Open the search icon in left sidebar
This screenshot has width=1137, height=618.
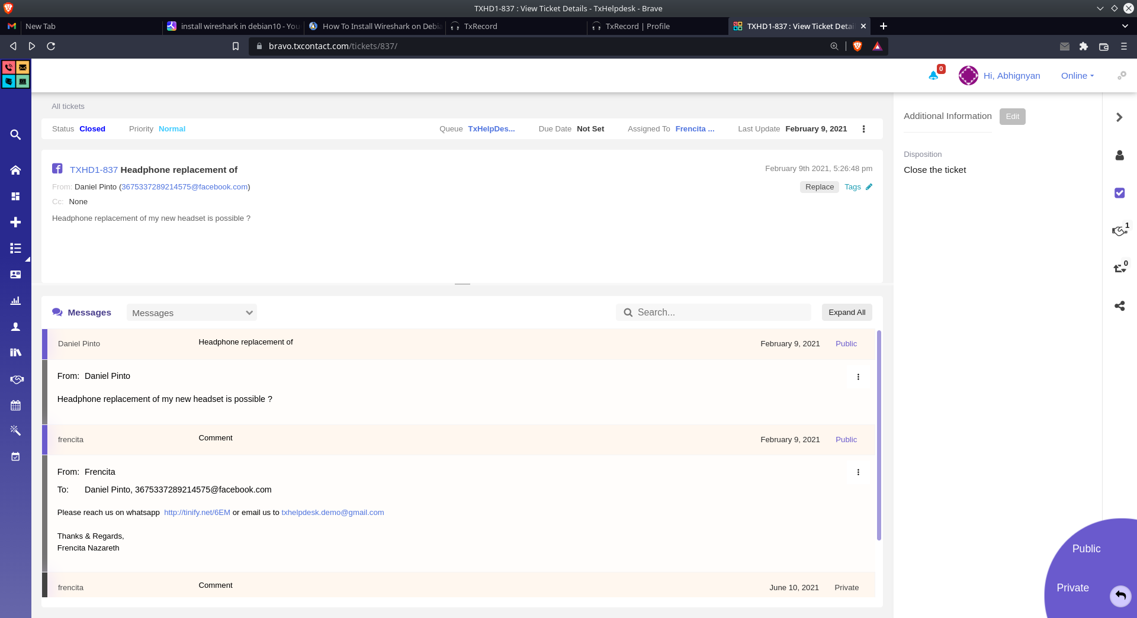15,135
